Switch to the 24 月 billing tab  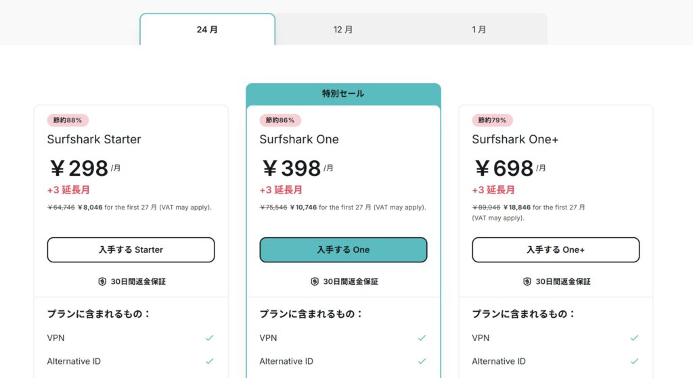pos(207,30)
